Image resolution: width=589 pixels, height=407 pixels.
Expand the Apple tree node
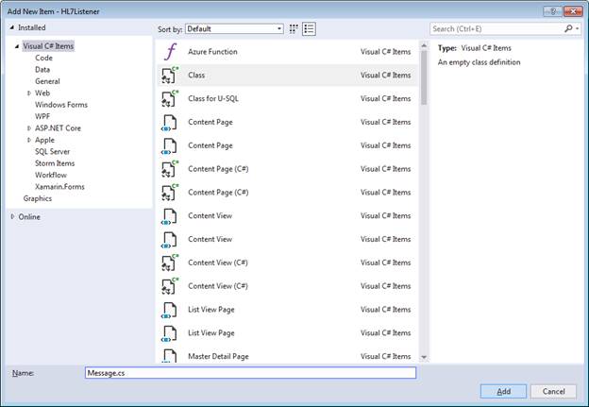pyautogui.click(x=29, y=140)
